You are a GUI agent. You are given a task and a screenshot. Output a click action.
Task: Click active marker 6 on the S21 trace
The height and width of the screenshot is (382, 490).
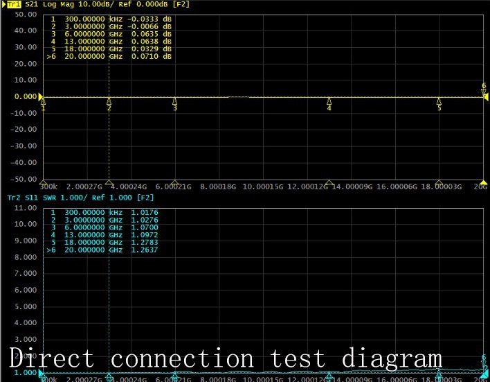click(x=484, y=89)
